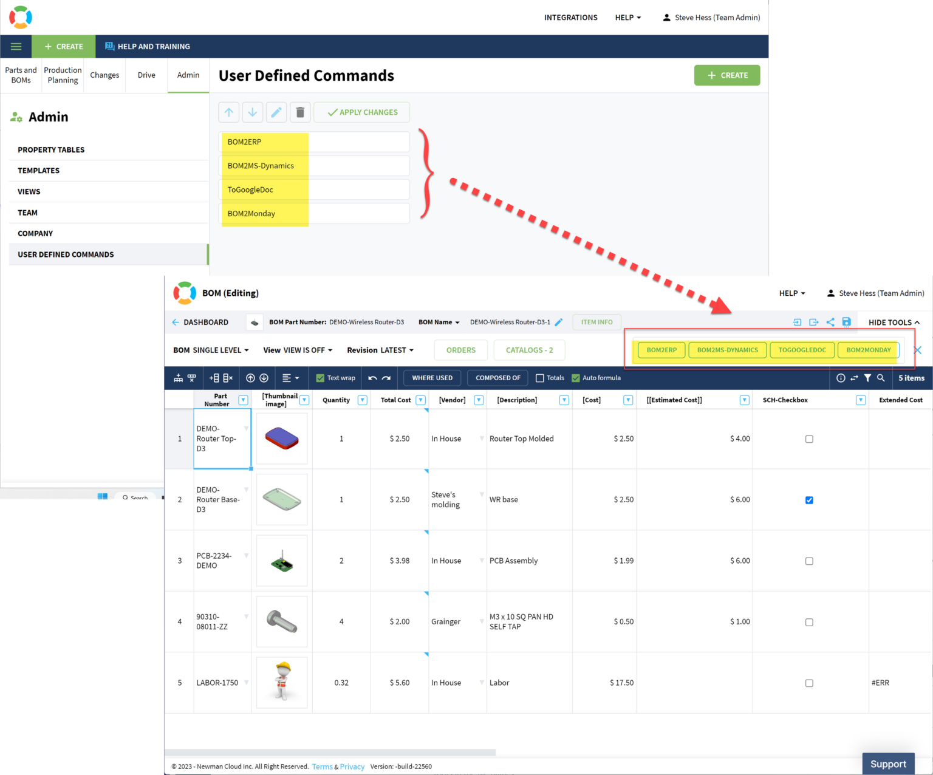
Task: Move selected command up with arrow icon
Action: tap(228, 112)
